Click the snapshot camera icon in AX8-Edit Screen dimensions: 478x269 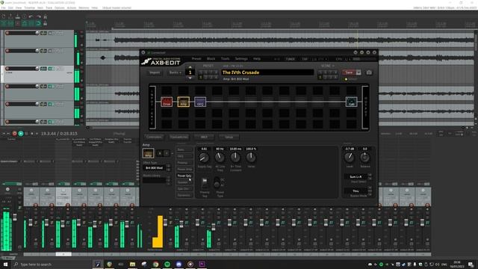(x=369, y=72)
